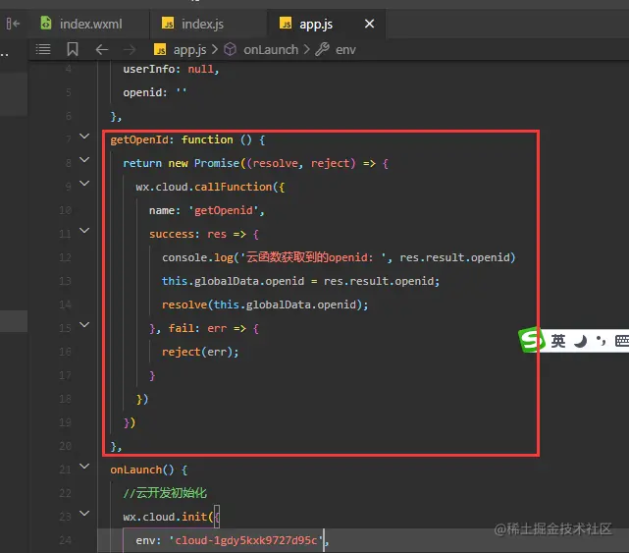The width and height of the screenshot is (629, 553).
Task: Toggle punctuation mode in Sogou bar
Action: [x=601, y=341]
